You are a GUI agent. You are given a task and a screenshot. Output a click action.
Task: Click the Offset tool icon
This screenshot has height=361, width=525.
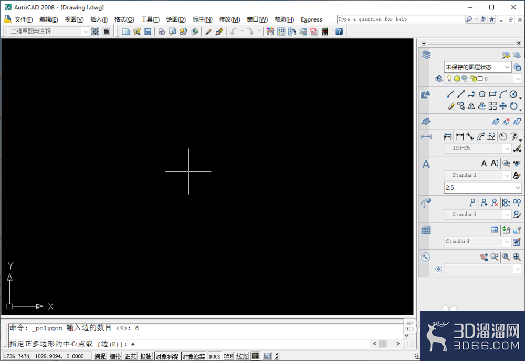(482, 107)
